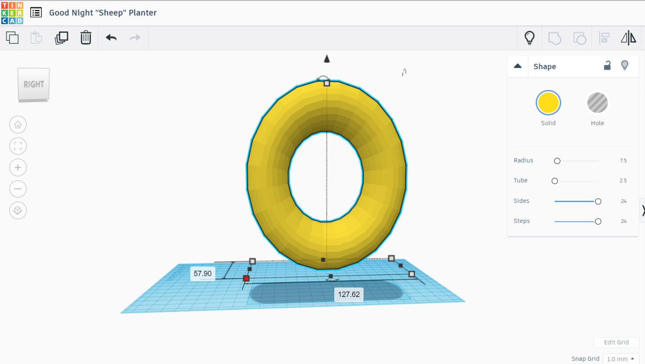The height and width of the screenshot is (364, 645).
Task: Click the RIGHT face of the view cube
Action: pyautogui.click(x=34, y=84)
